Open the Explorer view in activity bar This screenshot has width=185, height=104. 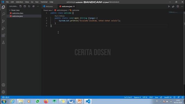(x=3, y=7)
